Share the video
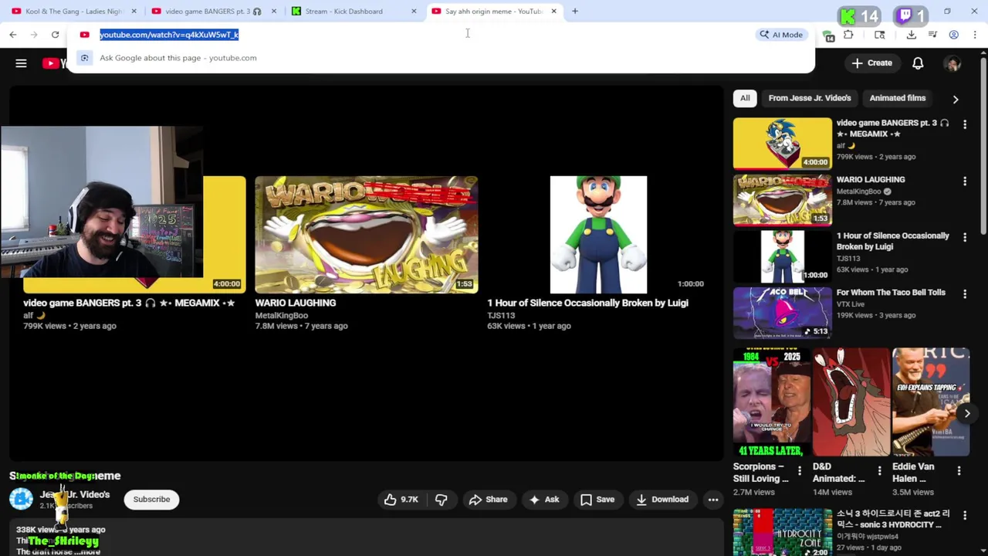Image resolution: width=988 pixels, height=556 pixels. 488,500
